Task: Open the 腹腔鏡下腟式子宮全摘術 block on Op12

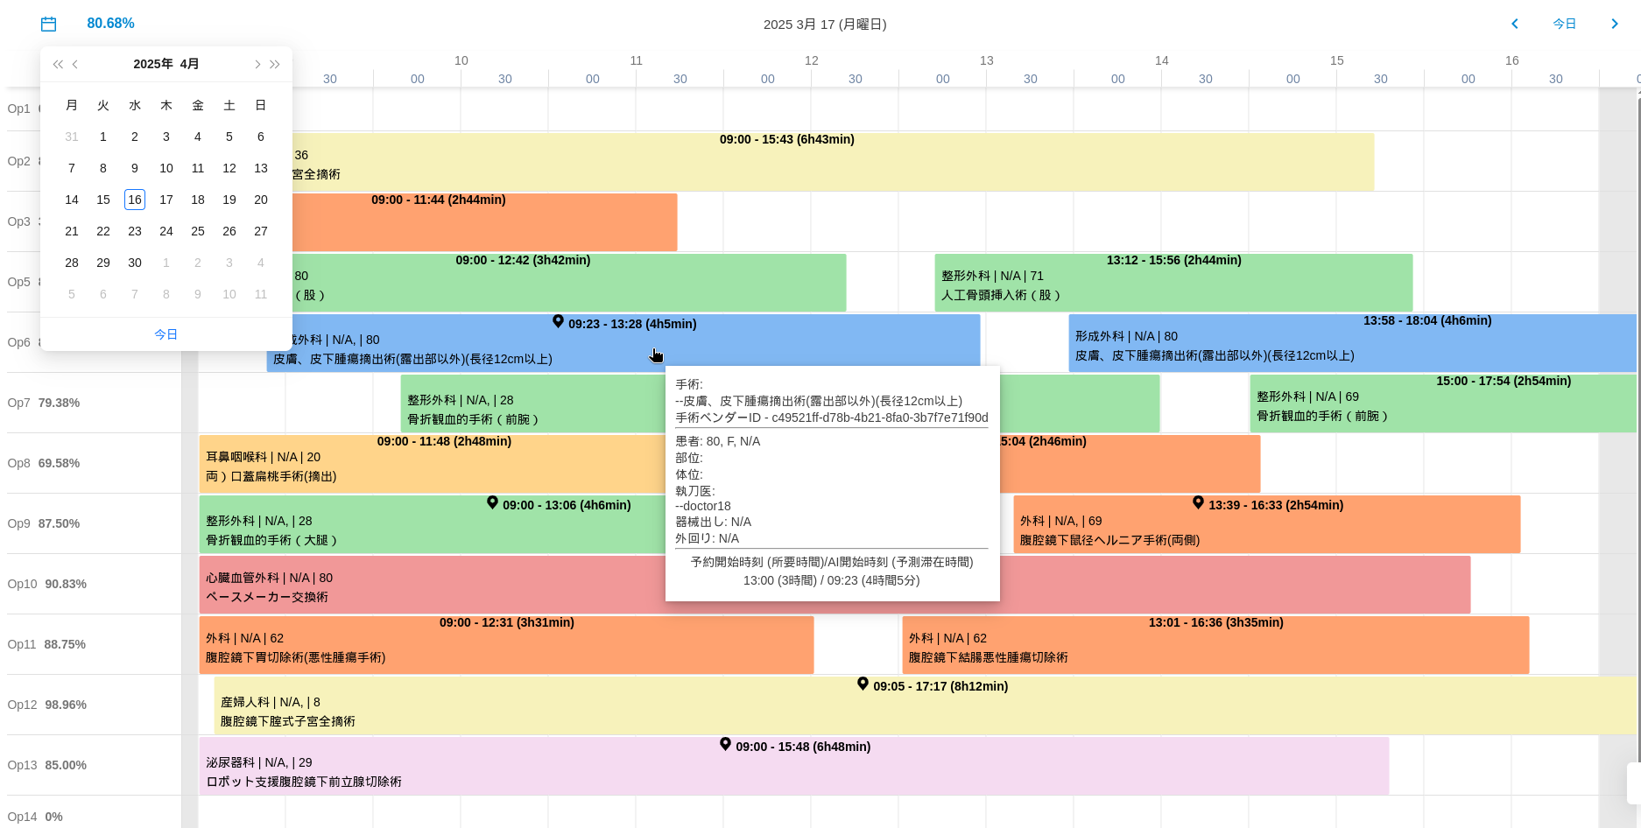Action: 925,705
